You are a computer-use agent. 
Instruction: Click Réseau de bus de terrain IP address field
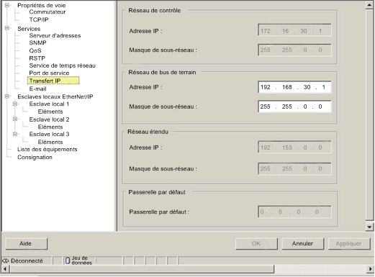click(x=294, y=87)
